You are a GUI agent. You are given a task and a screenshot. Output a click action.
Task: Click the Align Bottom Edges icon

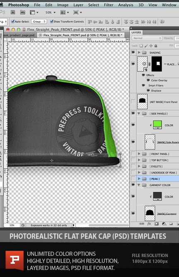coord(101,22)
